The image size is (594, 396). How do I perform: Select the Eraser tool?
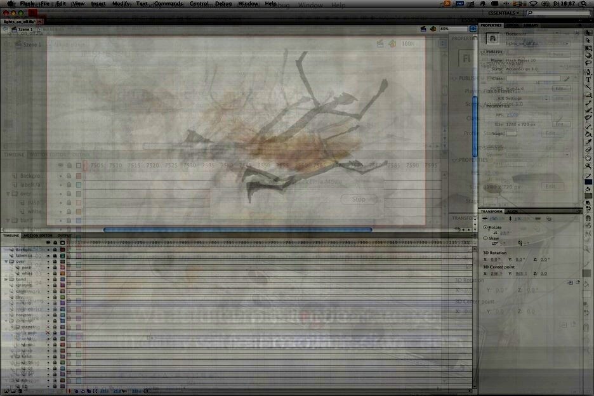tap(588, 149)
